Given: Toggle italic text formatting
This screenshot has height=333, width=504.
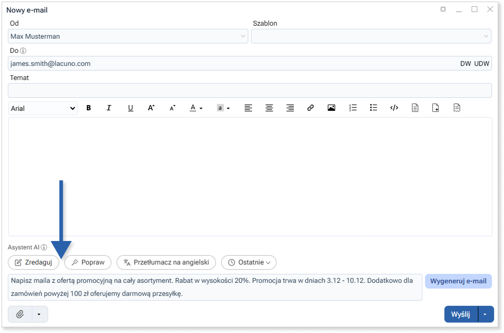Looking at the screenshot, I should click(109, 108).
